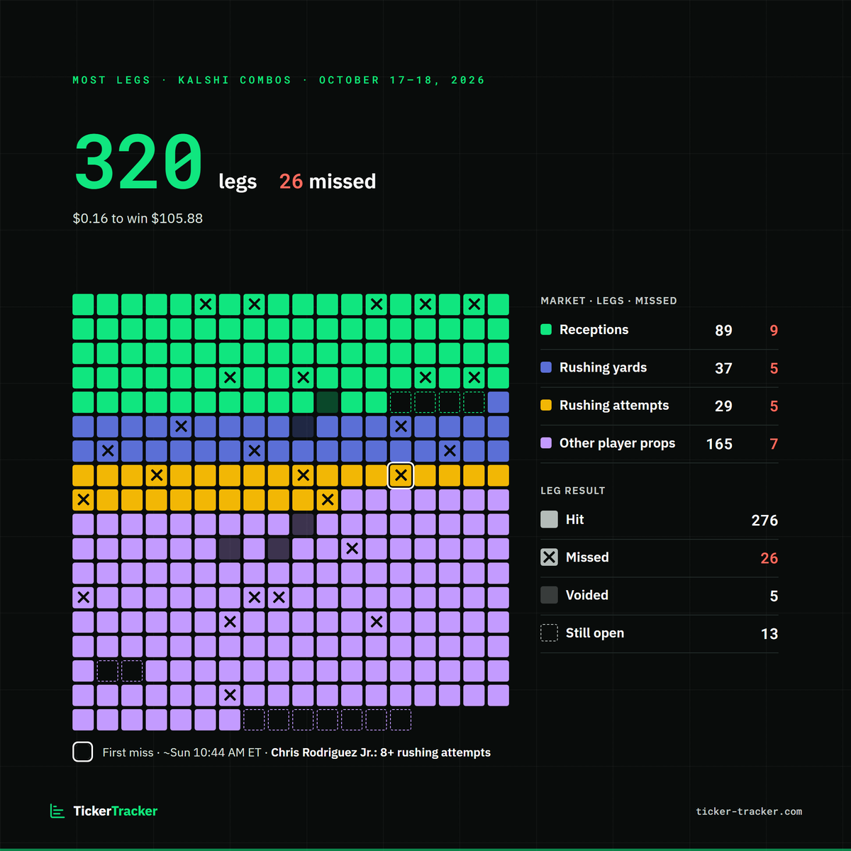Click the large '320' legs number
The image size is (851, 851).
139,162
